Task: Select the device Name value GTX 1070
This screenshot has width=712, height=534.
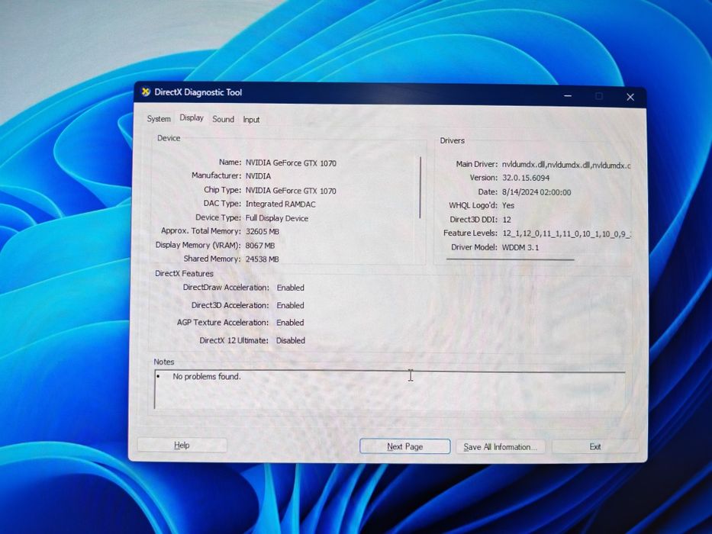Action: coord(291,163)
